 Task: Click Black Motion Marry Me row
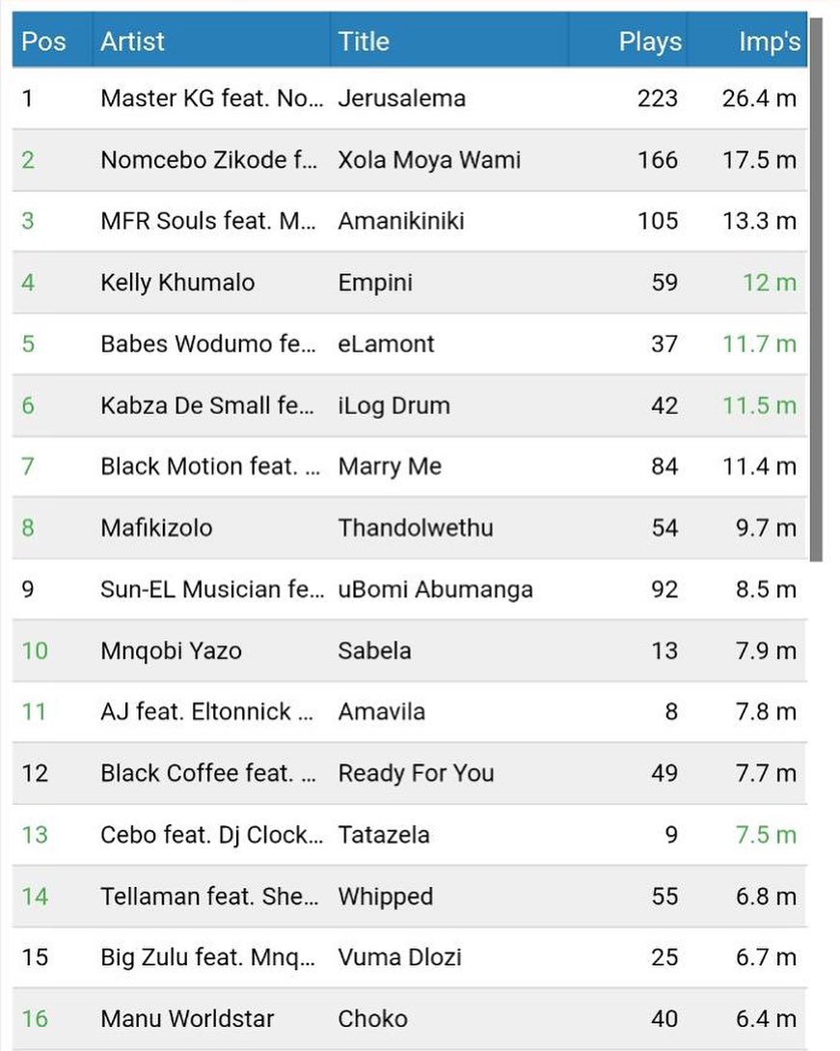[x=389, y=467]
